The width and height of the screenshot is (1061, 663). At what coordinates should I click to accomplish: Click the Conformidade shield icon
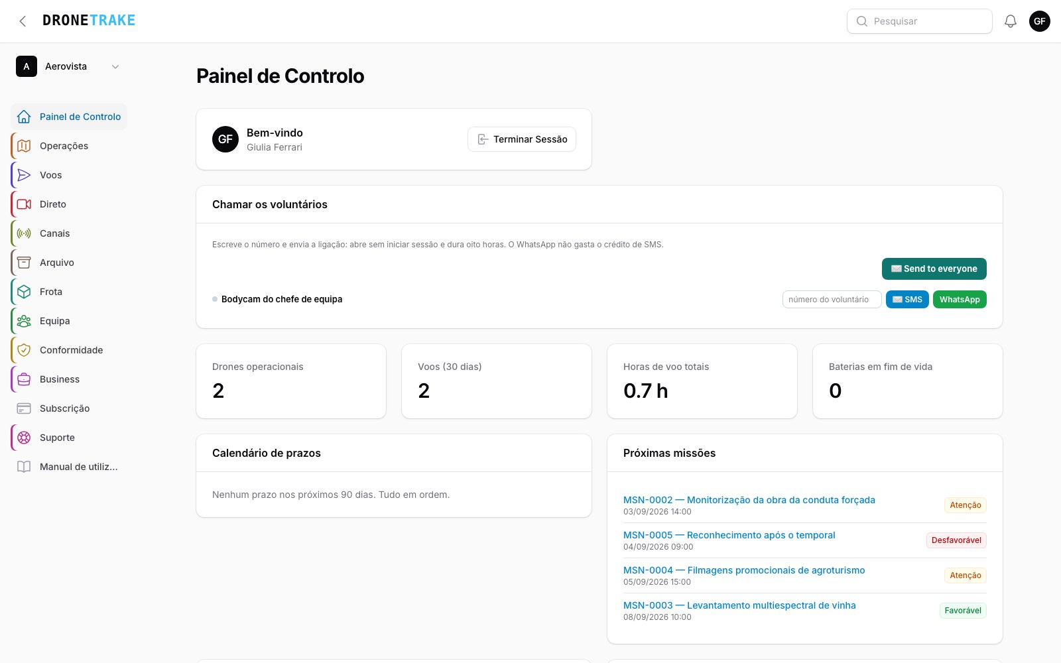24,350
